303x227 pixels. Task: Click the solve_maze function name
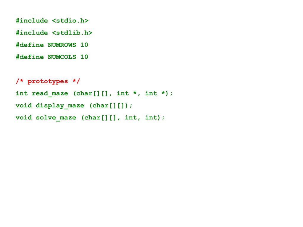[56, 118]
